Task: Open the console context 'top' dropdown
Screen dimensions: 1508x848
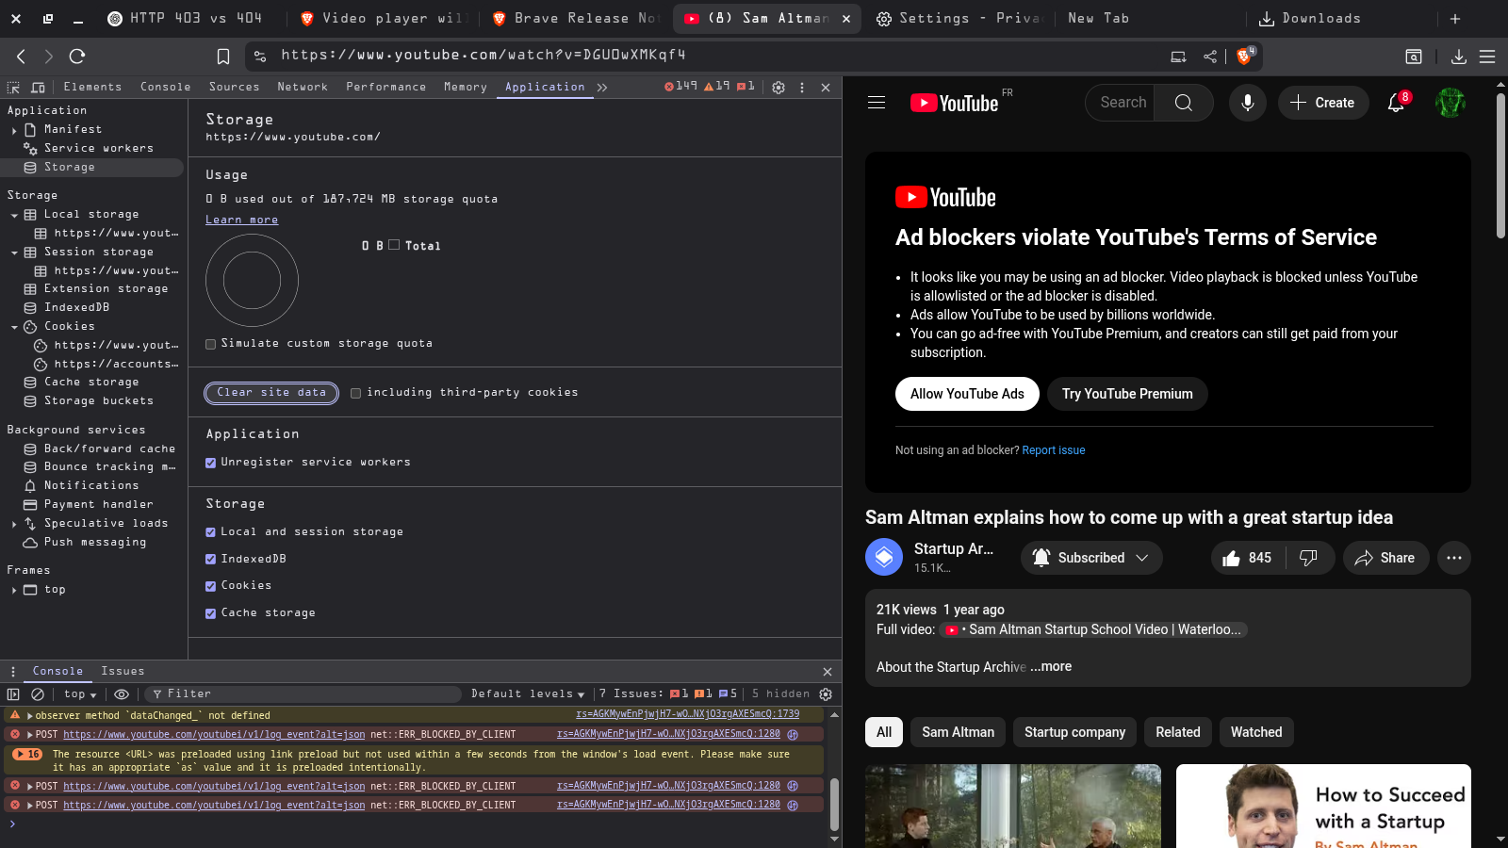Action: click(x=80, y=694)
